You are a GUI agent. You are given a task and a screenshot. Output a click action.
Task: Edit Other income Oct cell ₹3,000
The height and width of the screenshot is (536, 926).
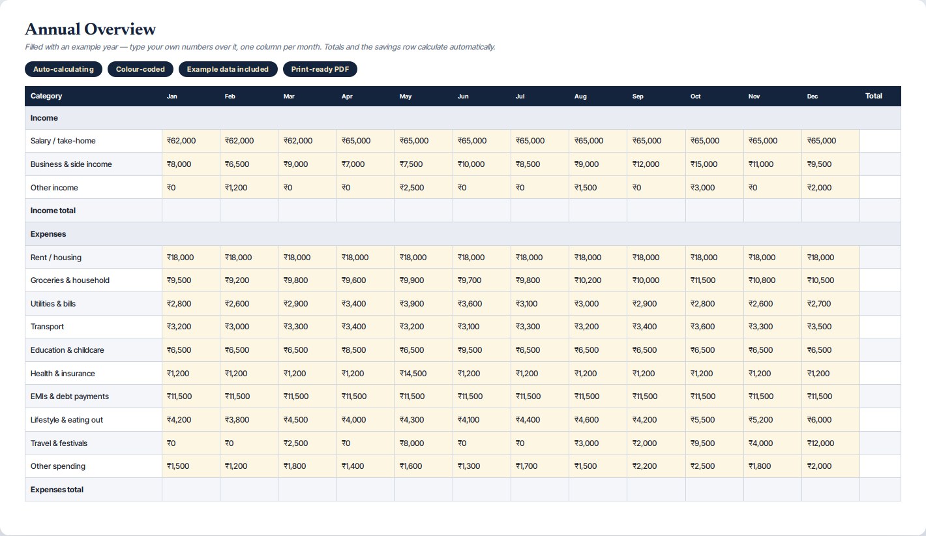pyautogui.click(x=715, y=188)
